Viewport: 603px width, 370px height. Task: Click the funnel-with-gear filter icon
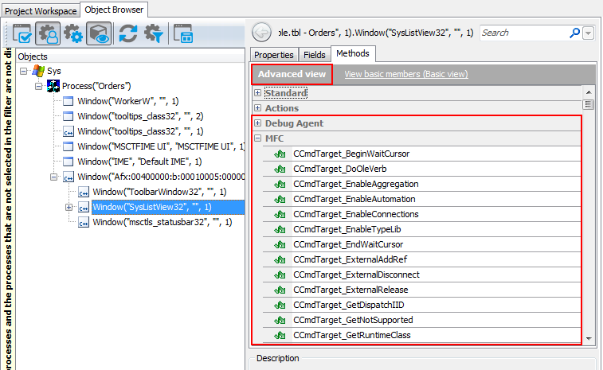click(x=153, y=34)
